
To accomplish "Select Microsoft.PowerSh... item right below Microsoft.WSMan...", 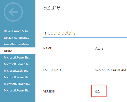I will tap(17, 77).
